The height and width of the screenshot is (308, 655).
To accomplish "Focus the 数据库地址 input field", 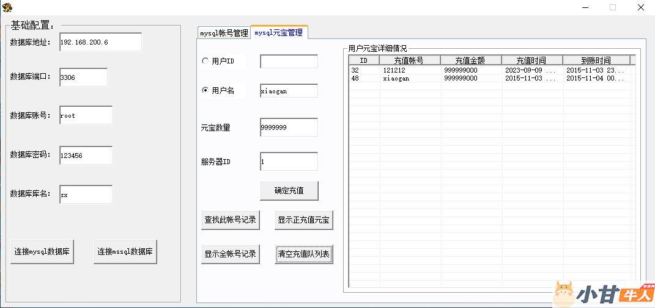I will tap(100, 42).
